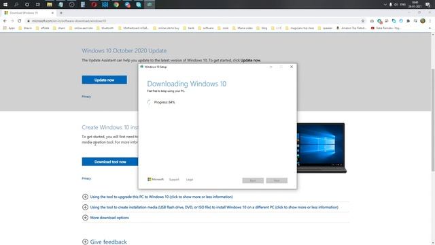Click Update now inline link text

pos(250,61)
